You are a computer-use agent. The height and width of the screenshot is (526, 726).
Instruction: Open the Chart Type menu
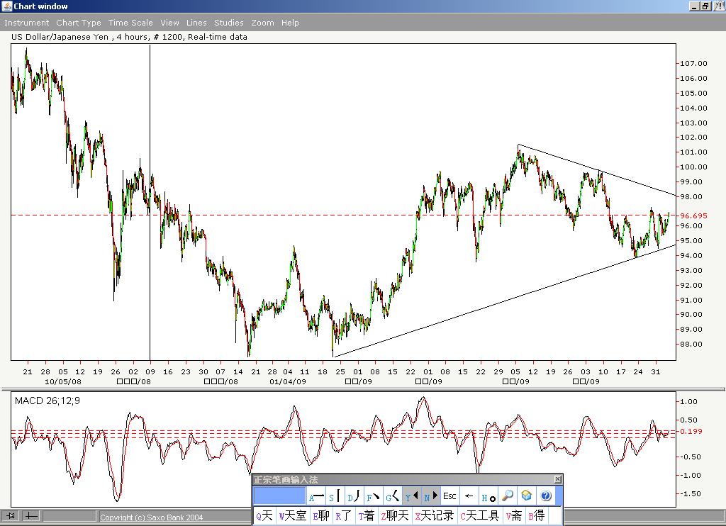click(x=78, y=23)
